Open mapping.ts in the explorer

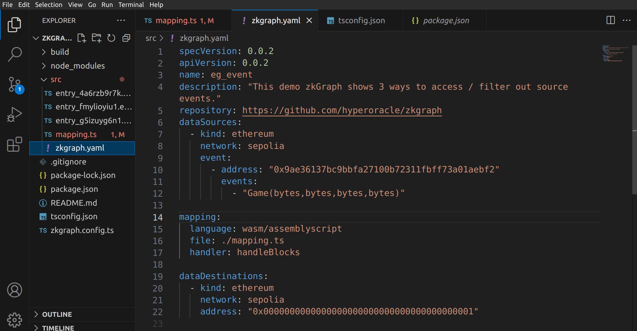point(82,134)
